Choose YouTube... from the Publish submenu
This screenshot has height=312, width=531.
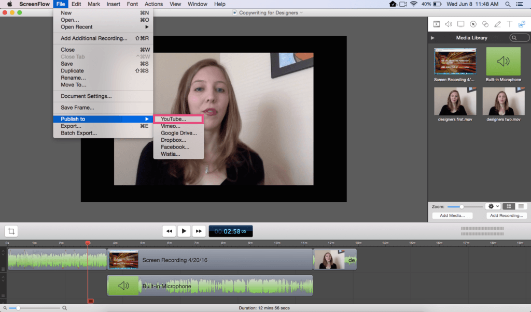(x=178, y=119)
